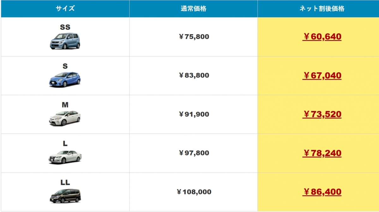
Task: Click the regular price ¥75,800
Action: [x=194, y=37]
